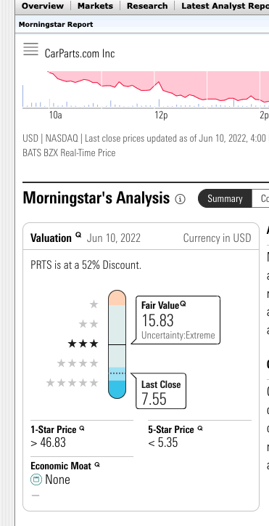Click the magnifier icon beside Valuation

pyautogui.click(x=78, y=235)
